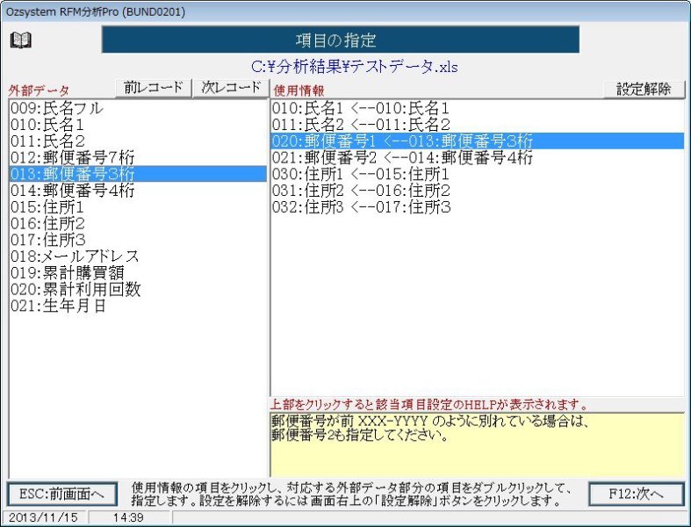Select 021:郵便番号2 <--014 mapping row
This screenshot has width=691, height=527.
click(x=478, y=157)
